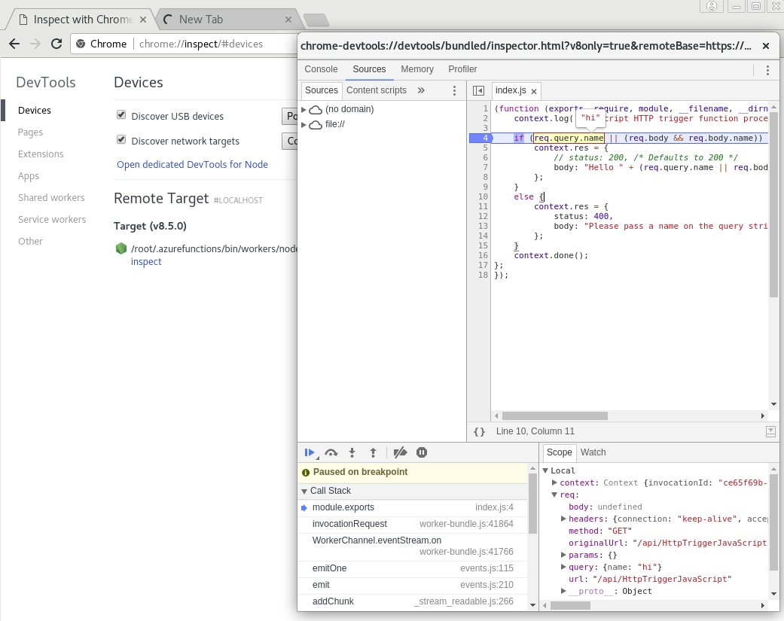Click the Step over next function call icon
The width and height of the screenshot is (784, 621).
pos(331,452)
